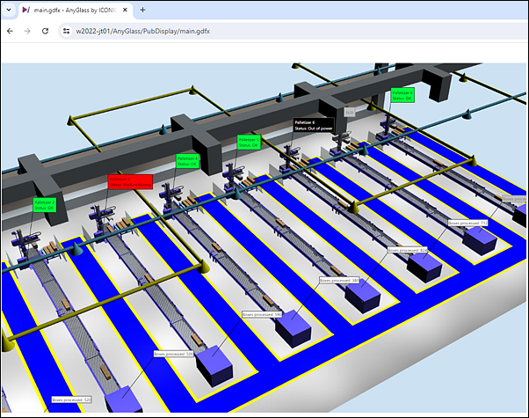Click the Boxes processed 596 label

(x=262, y=314)
